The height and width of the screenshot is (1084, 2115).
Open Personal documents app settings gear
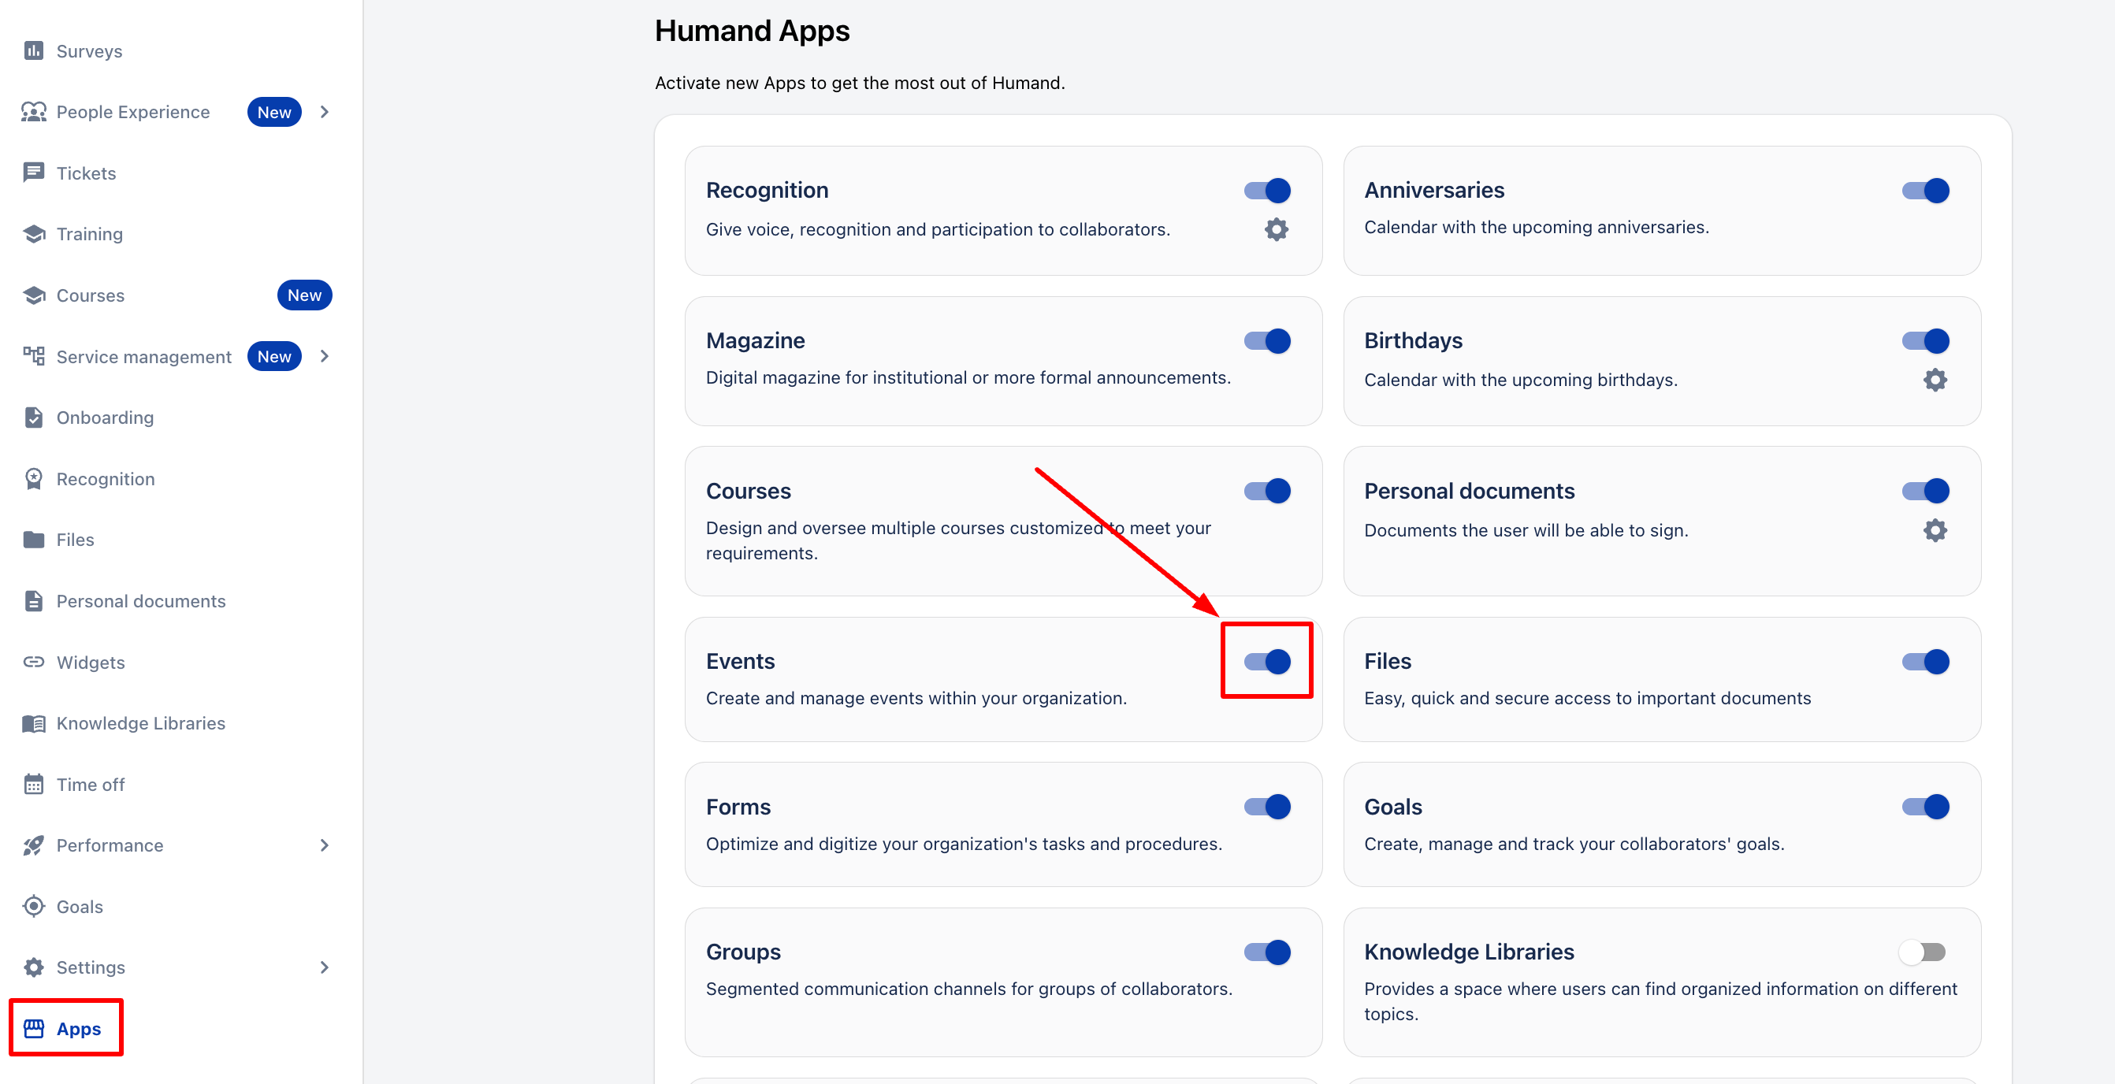(1935, 530)
